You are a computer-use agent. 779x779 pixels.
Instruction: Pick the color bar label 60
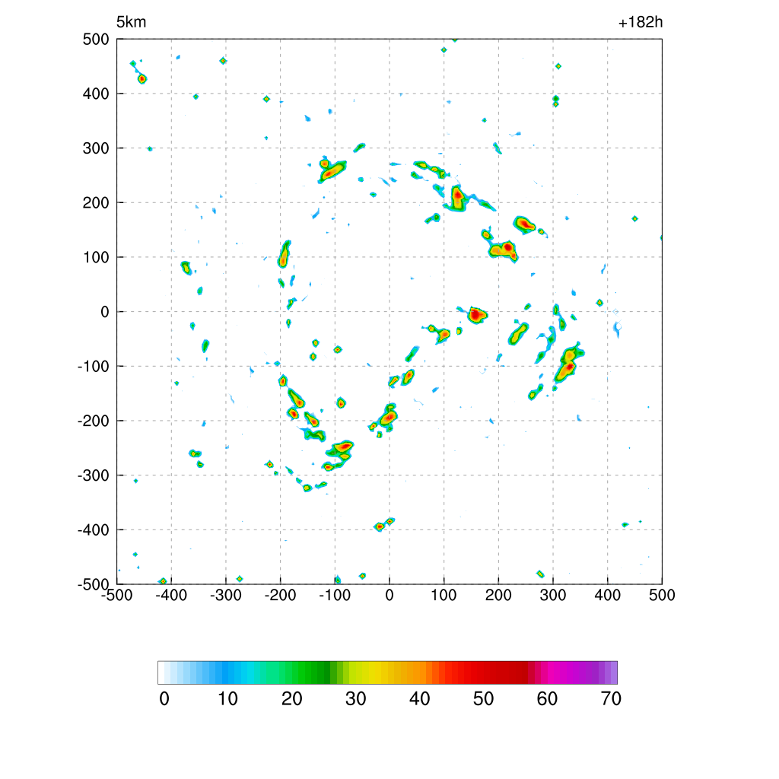pyautogui.click(x=547, y=699)
